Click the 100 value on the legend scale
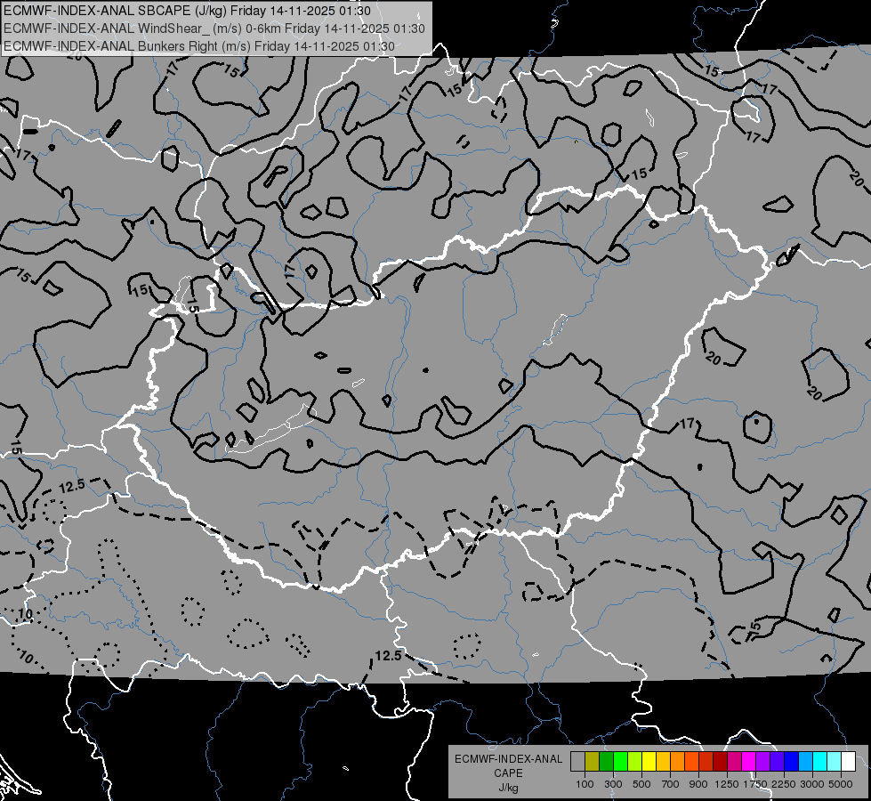This screenshot has height=801, width=871. click(585, 784)
